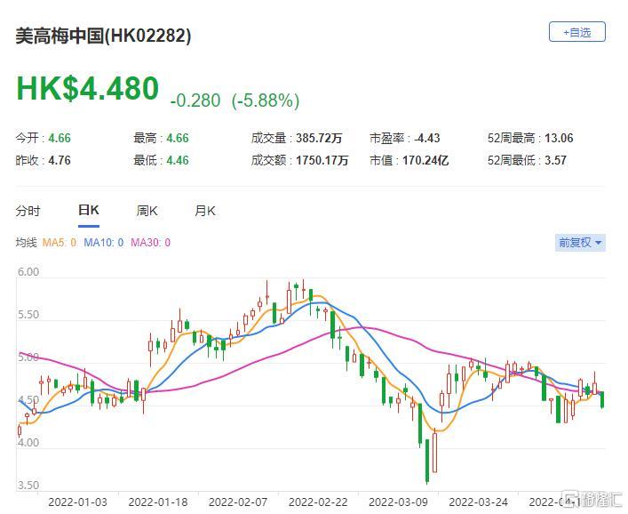Expand the 前复权 adjustment dropdown
This screenshot has width=628, height=514.
(x=580, y=243)
